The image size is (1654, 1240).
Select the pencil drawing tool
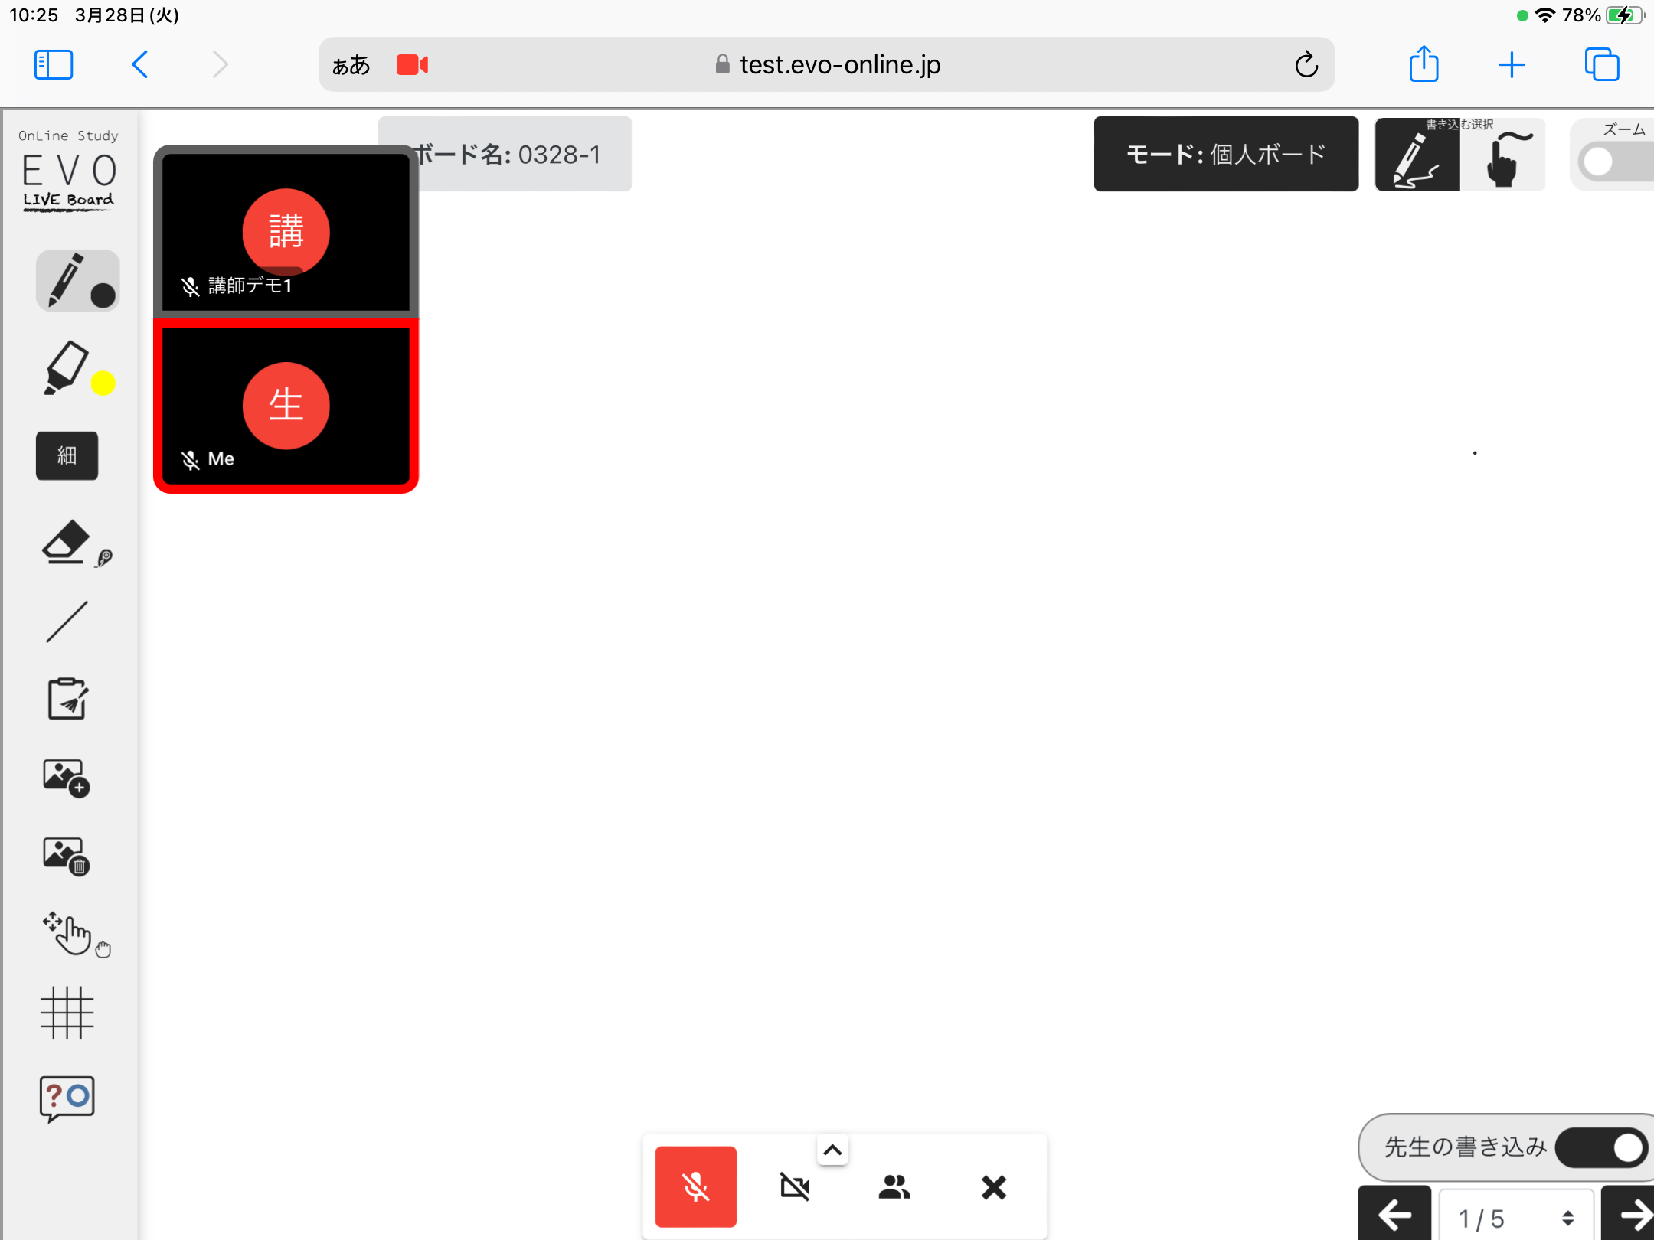pyautogui.click(x=67, y=279)
